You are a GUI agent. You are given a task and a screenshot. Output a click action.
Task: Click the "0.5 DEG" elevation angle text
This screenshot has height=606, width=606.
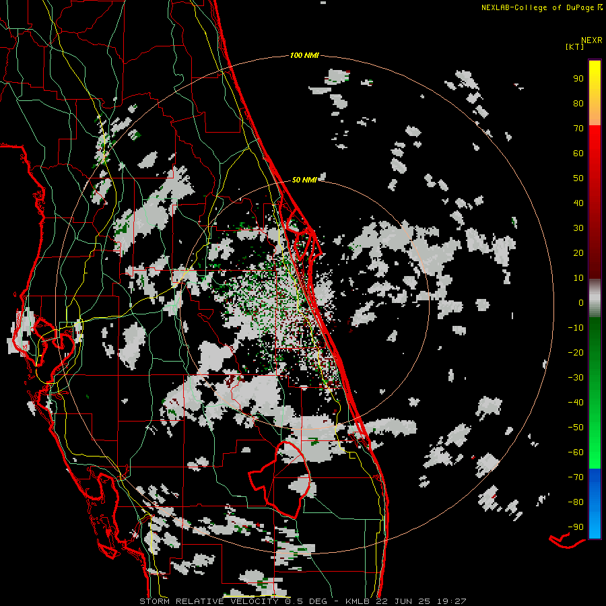306,601
